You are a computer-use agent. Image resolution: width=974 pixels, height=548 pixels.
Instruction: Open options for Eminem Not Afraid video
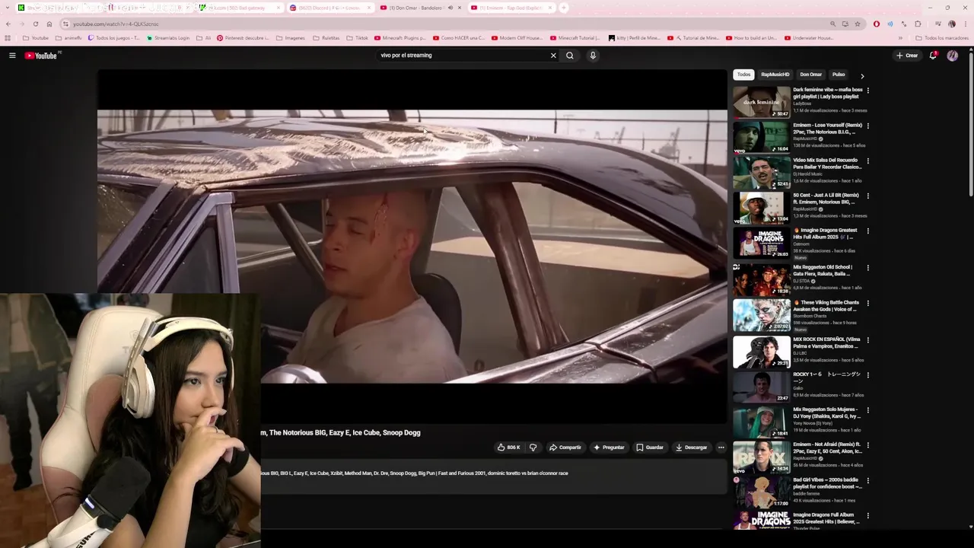pos(868,445)
